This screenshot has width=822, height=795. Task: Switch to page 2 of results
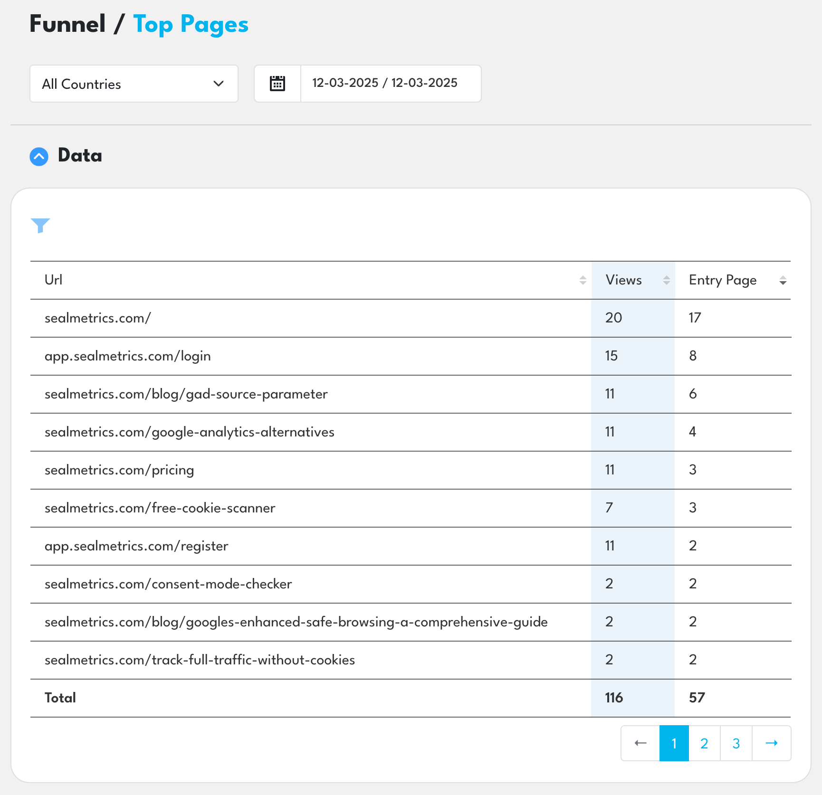point(704,743)
